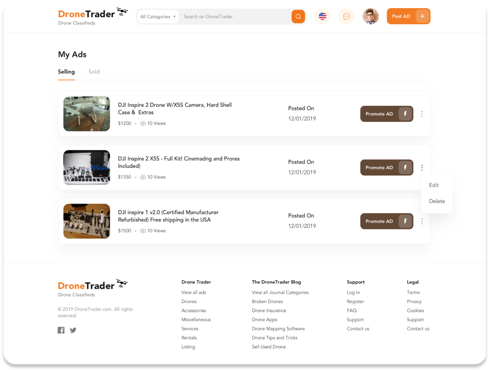Click the $1200 price text
This screenshot has height=370, width=490.
coord(125,124)
